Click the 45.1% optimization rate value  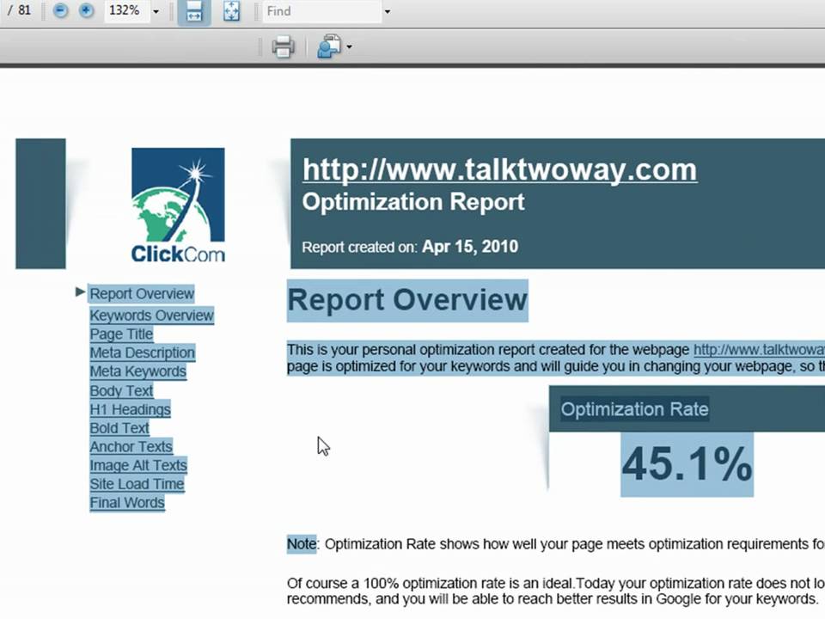pos(687,464)
